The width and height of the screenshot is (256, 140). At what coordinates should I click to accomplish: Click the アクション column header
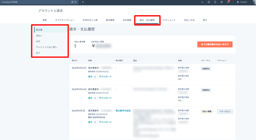click(x=222, y=61)
